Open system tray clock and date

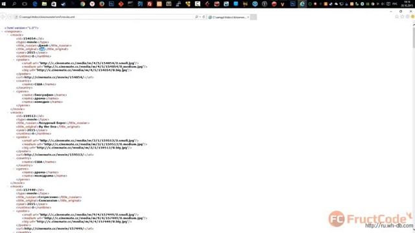[407, 4]
